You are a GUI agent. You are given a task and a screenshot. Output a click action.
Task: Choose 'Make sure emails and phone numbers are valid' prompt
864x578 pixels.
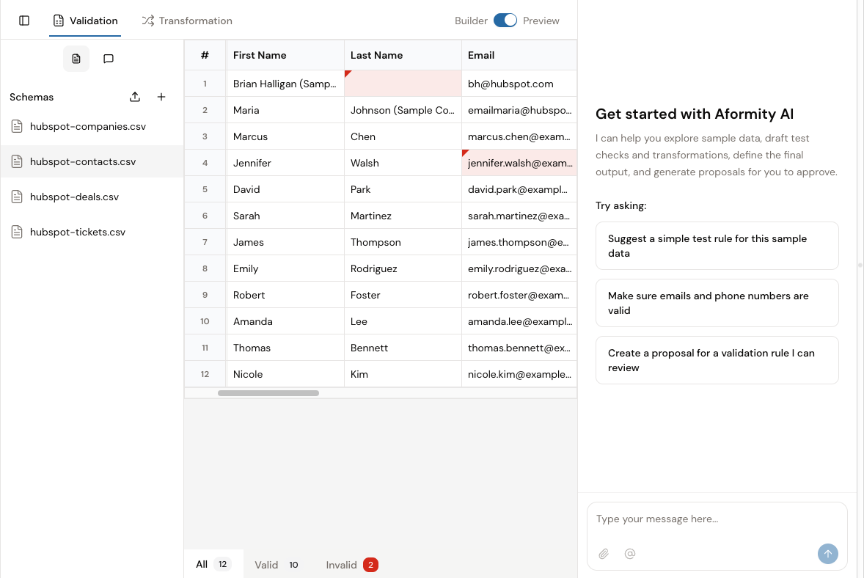[717, 303]
